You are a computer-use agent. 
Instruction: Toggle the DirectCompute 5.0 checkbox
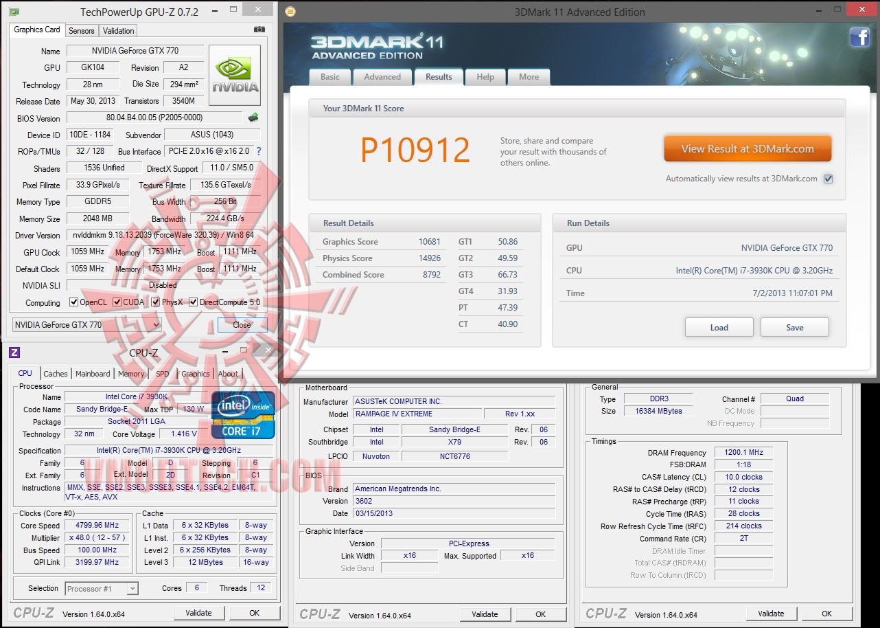coord(194,302)
